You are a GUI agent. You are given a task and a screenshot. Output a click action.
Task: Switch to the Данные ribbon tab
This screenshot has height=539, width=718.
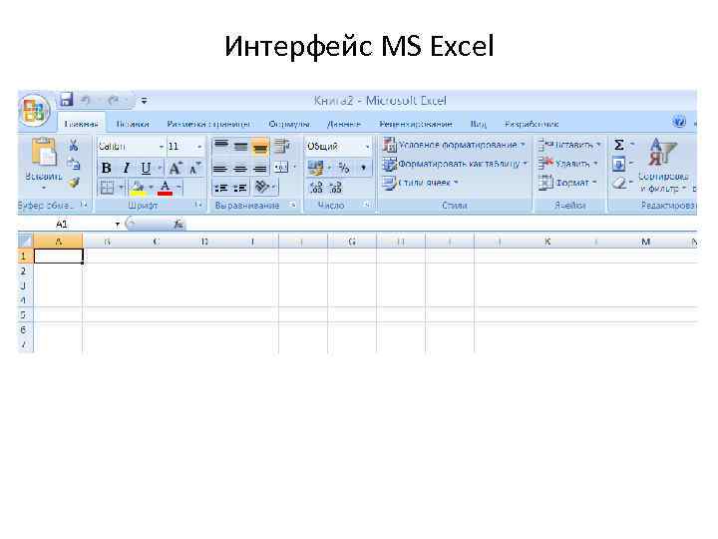[x=343, y=124]
